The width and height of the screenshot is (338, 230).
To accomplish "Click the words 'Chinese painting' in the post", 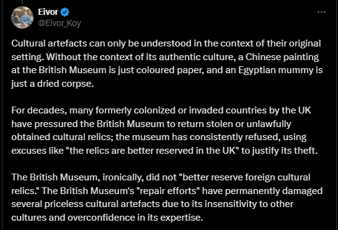I will coord(282,57).
